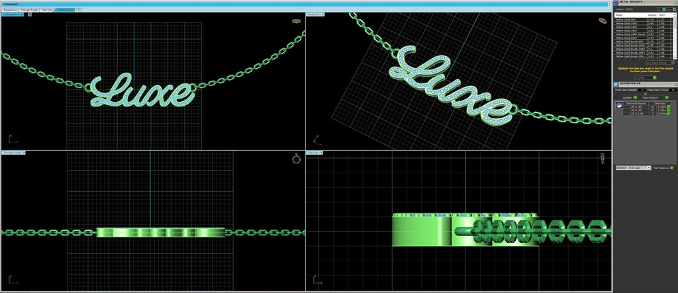The width and height of the screenshot is (678, 293).
Task: Toggle the green Set Material checkbox
Action: tap(672, 168)
